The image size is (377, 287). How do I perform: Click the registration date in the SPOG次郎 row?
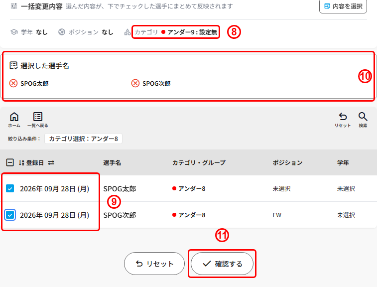pos(55,215)
